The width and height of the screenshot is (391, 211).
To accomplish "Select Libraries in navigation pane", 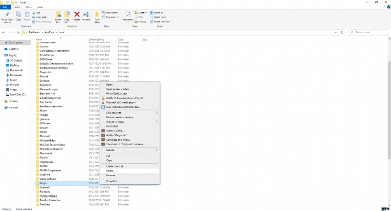I will click(x=13, y=101).
